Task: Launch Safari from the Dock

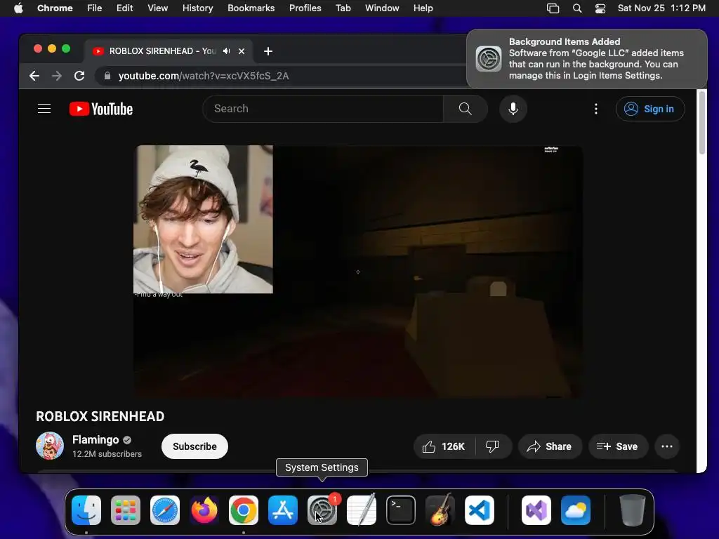Action: pos(165,510)
